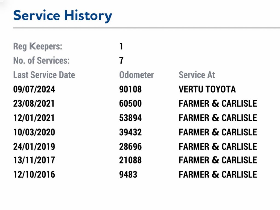Click the Service History heading
This screenshot has height=210, width=280.
(x=63, y=16)
